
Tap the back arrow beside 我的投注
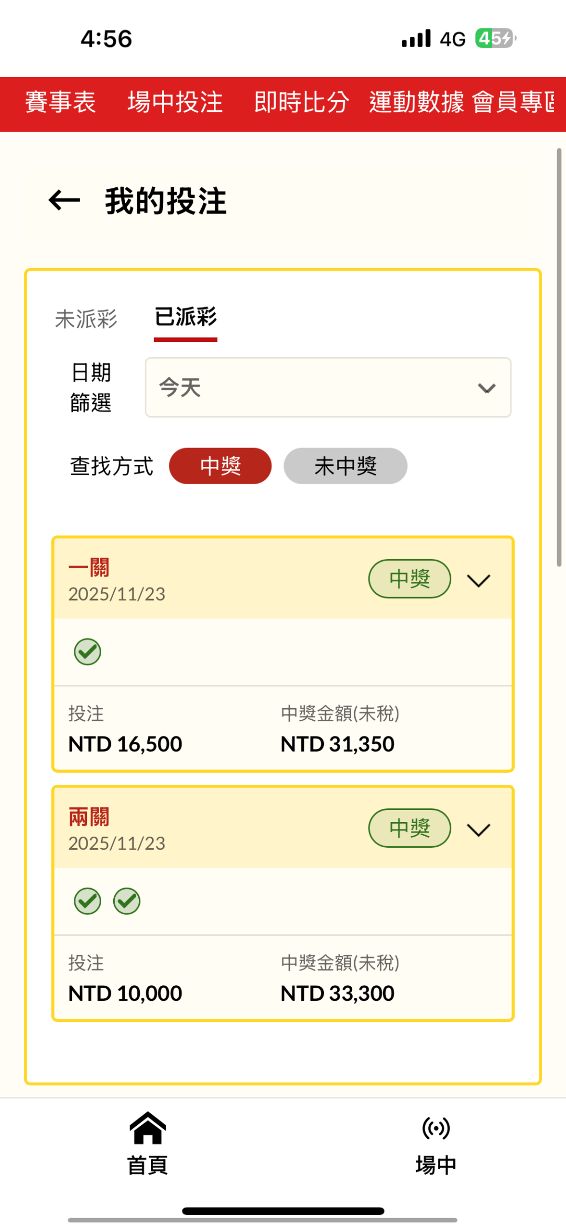click(64, 200)
